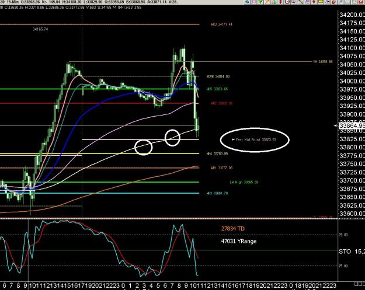Click the STO 15,2 indicator label
Image resolution: width=365 pixels, height=290 pixels.
pyautogui.click(x=352, y=251)
